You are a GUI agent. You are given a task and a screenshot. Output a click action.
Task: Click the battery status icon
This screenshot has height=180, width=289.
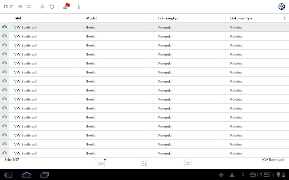(284, 175)
